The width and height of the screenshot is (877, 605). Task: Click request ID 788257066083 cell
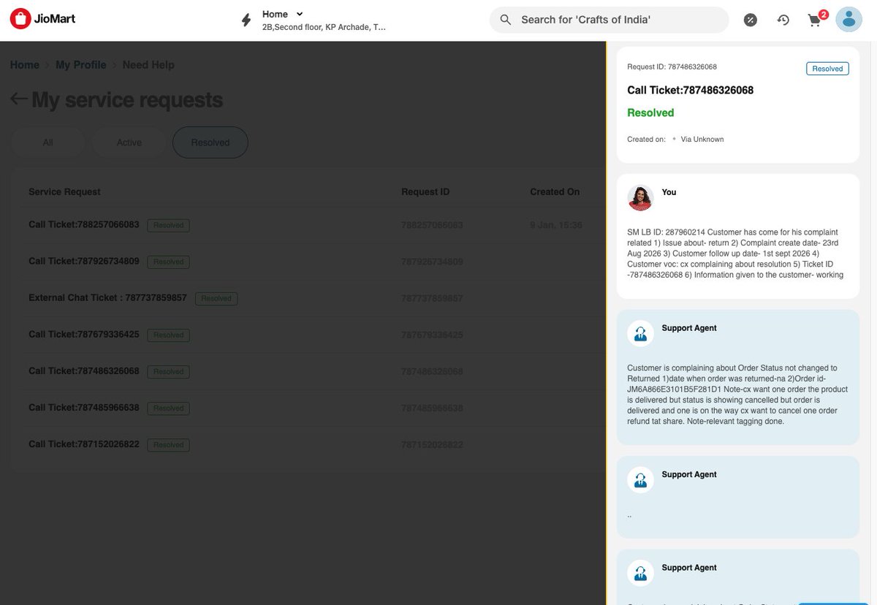pyautogui.click(x=432, y=225)
